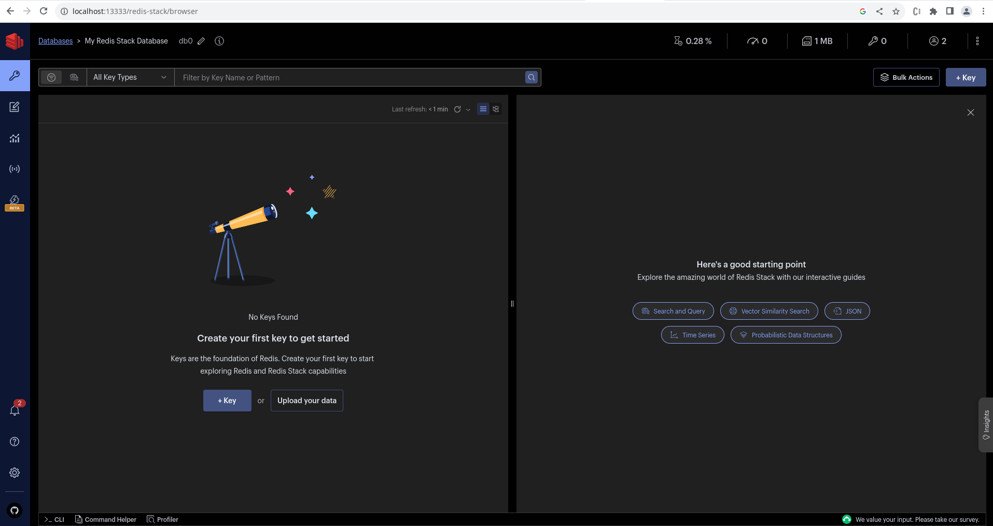Open the Profiler panel tab
Viewport: 993px width, 526px height.
tap(163, 519)
